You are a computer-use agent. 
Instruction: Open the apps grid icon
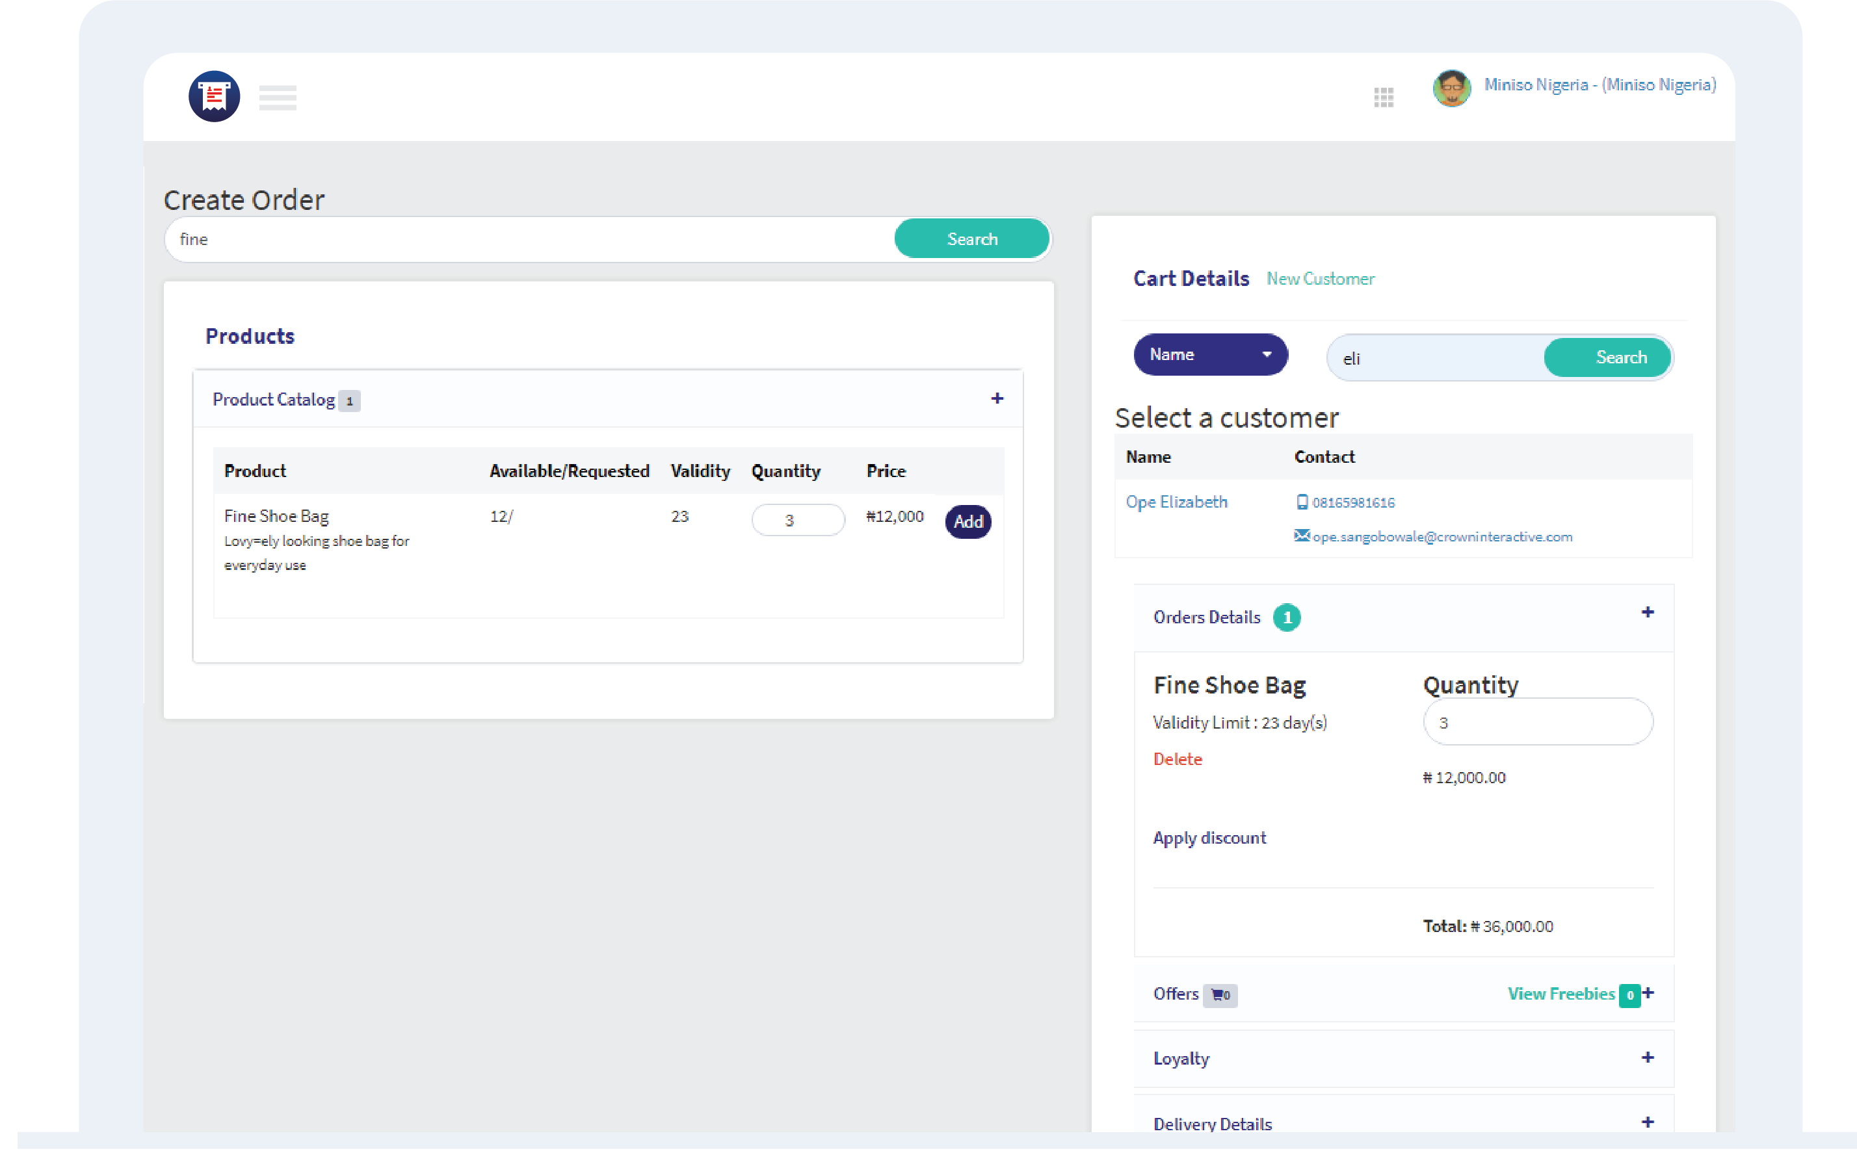tap(1384, 97)
